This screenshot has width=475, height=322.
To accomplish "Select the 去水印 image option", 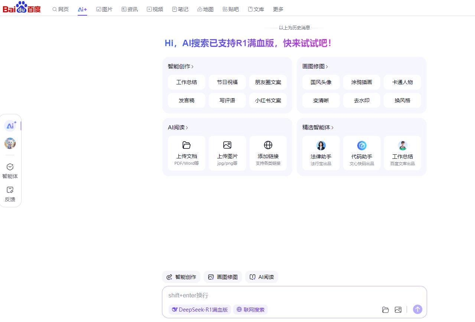I will [362, 100].
